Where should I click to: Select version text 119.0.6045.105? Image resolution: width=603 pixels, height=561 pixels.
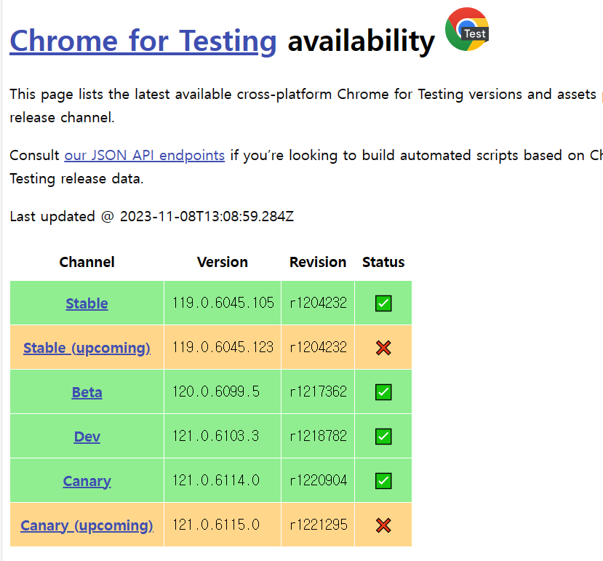(223, 303)
